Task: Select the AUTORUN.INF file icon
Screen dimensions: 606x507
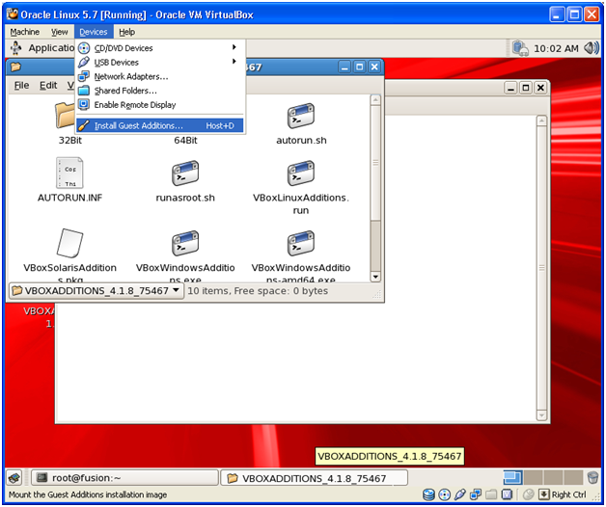Action: [69, 173]
